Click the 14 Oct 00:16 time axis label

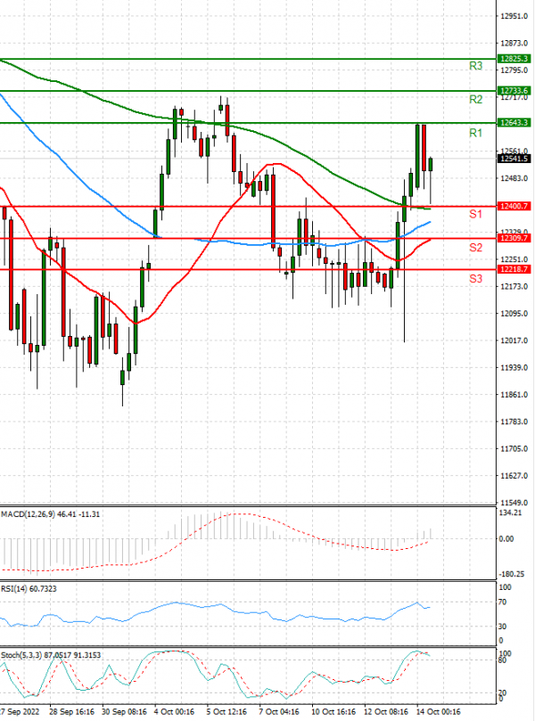click(439, 712)
